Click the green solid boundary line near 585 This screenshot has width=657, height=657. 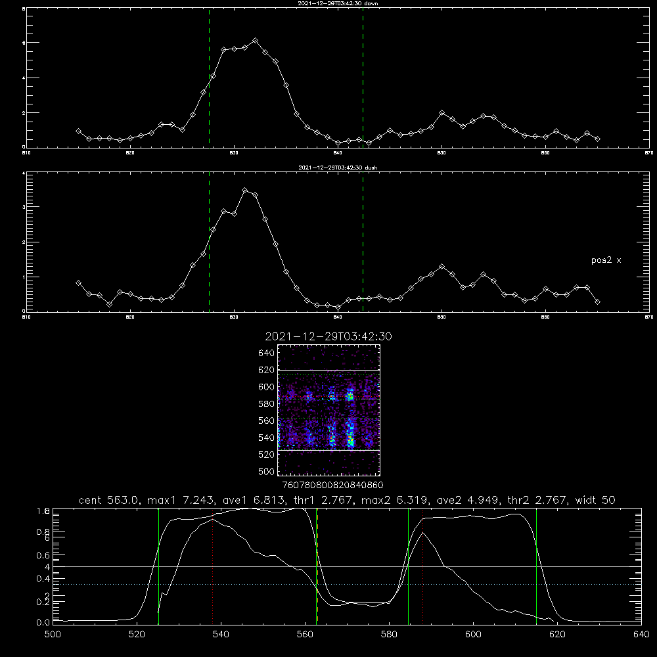(408, 566)
